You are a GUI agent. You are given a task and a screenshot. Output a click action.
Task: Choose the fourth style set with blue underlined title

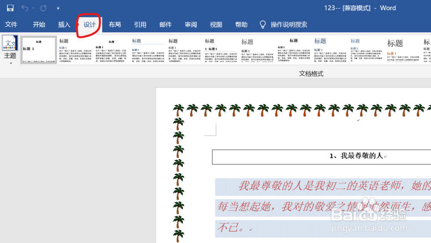(148, 50)
